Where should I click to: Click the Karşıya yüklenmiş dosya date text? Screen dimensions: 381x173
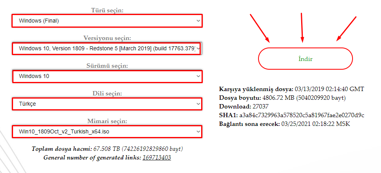[292, 89]
